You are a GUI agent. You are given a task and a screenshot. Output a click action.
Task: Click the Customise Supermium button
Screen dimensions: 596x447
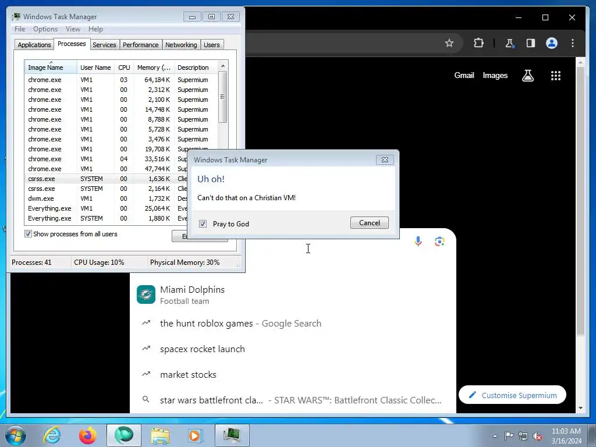coord(512,395)
